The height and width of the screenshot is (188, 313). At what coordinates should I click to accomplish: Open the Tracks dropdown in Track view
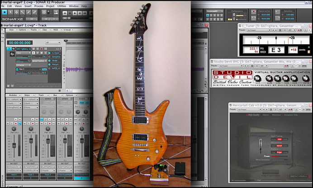(x=34, y=30)
